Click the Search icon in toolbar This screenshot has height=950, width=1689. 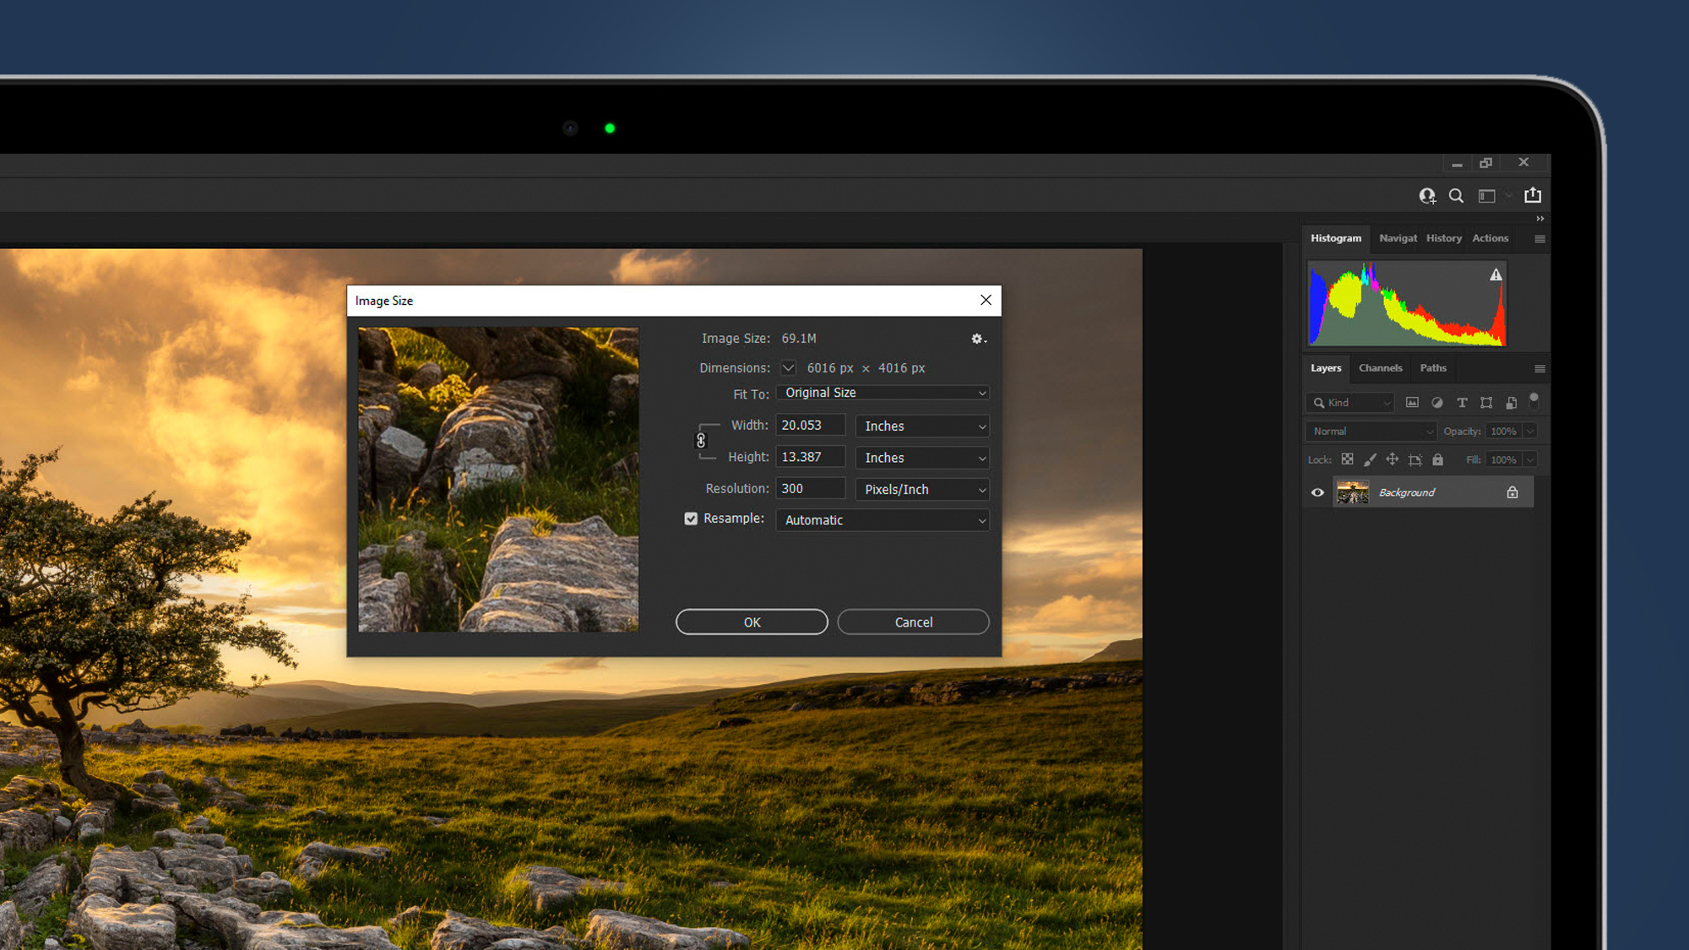tap(1457, 196)
